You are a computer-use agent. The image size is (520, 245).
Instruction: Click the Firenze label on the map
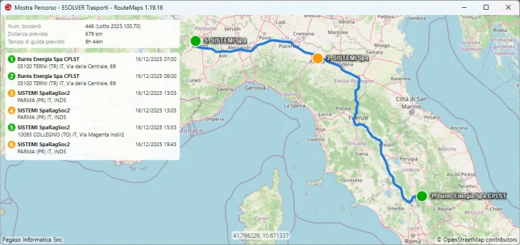pos(358,118)
